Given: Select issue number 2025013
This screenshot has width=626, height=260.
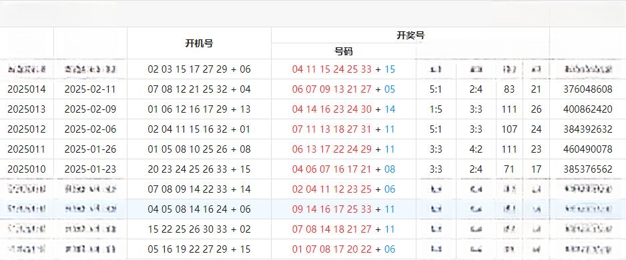Looking at the screenshot, I should 27,109.
